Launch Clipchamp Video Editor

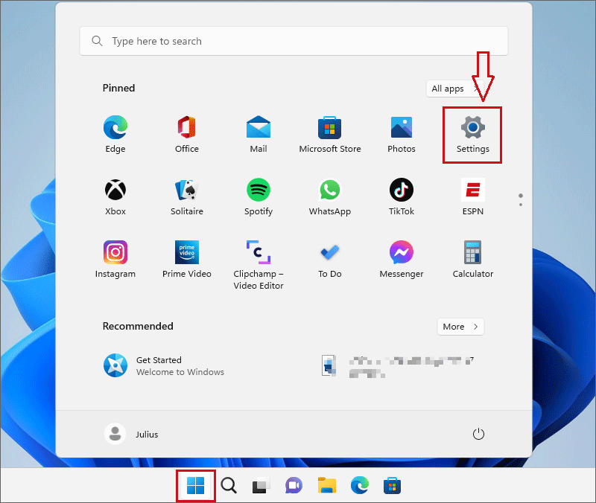pyautogui.click(x=259, y=265)
